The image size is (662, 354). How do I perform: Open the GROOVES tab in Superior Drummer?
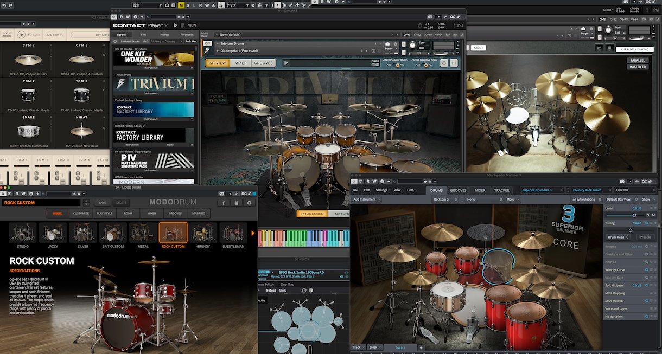458,190
